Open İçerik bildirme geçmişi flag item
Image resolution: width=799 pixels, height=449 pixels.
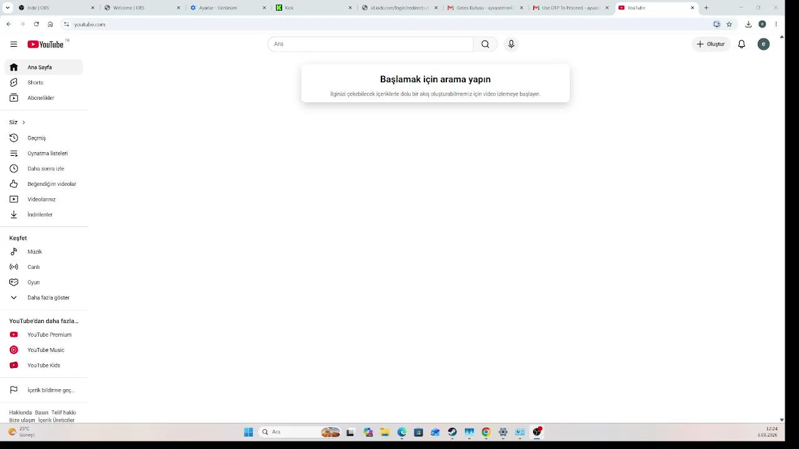point(44,390)
